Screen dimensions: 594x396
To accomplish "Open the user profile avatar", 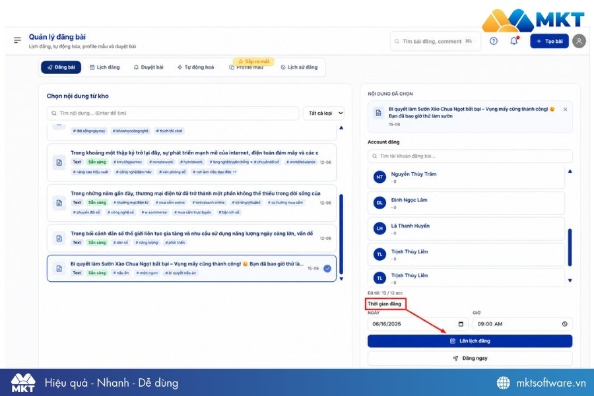I will [579, 41].
